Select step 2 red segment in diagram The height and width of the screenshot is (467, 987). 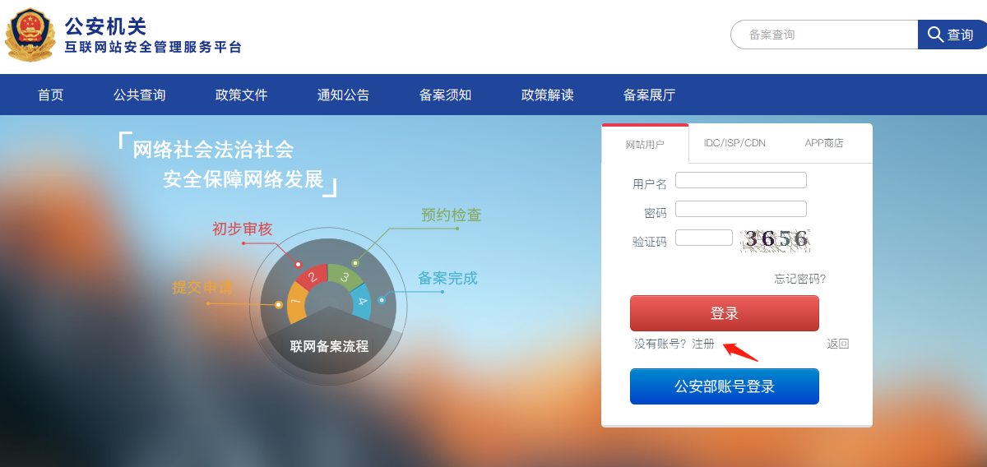click(312, 277)
